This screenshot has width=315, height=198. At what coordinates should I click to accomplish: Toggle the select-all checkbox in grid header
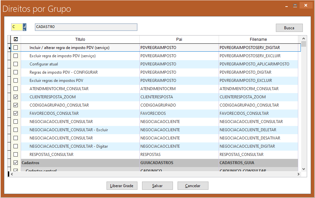pyautogui.click(x=16, y=39)
